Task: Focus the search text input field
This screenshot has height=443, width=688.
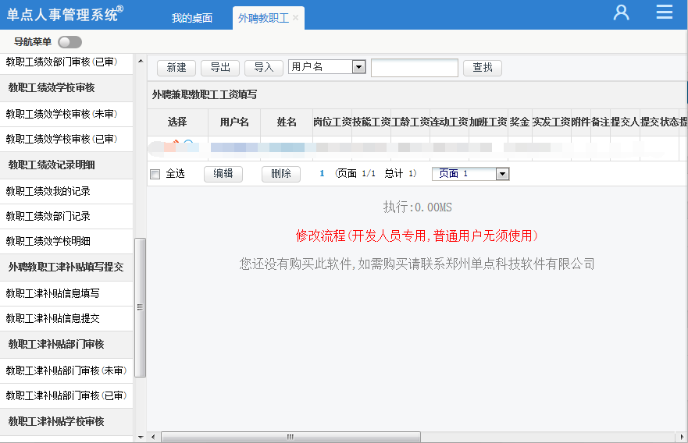Action: point(415,68)
